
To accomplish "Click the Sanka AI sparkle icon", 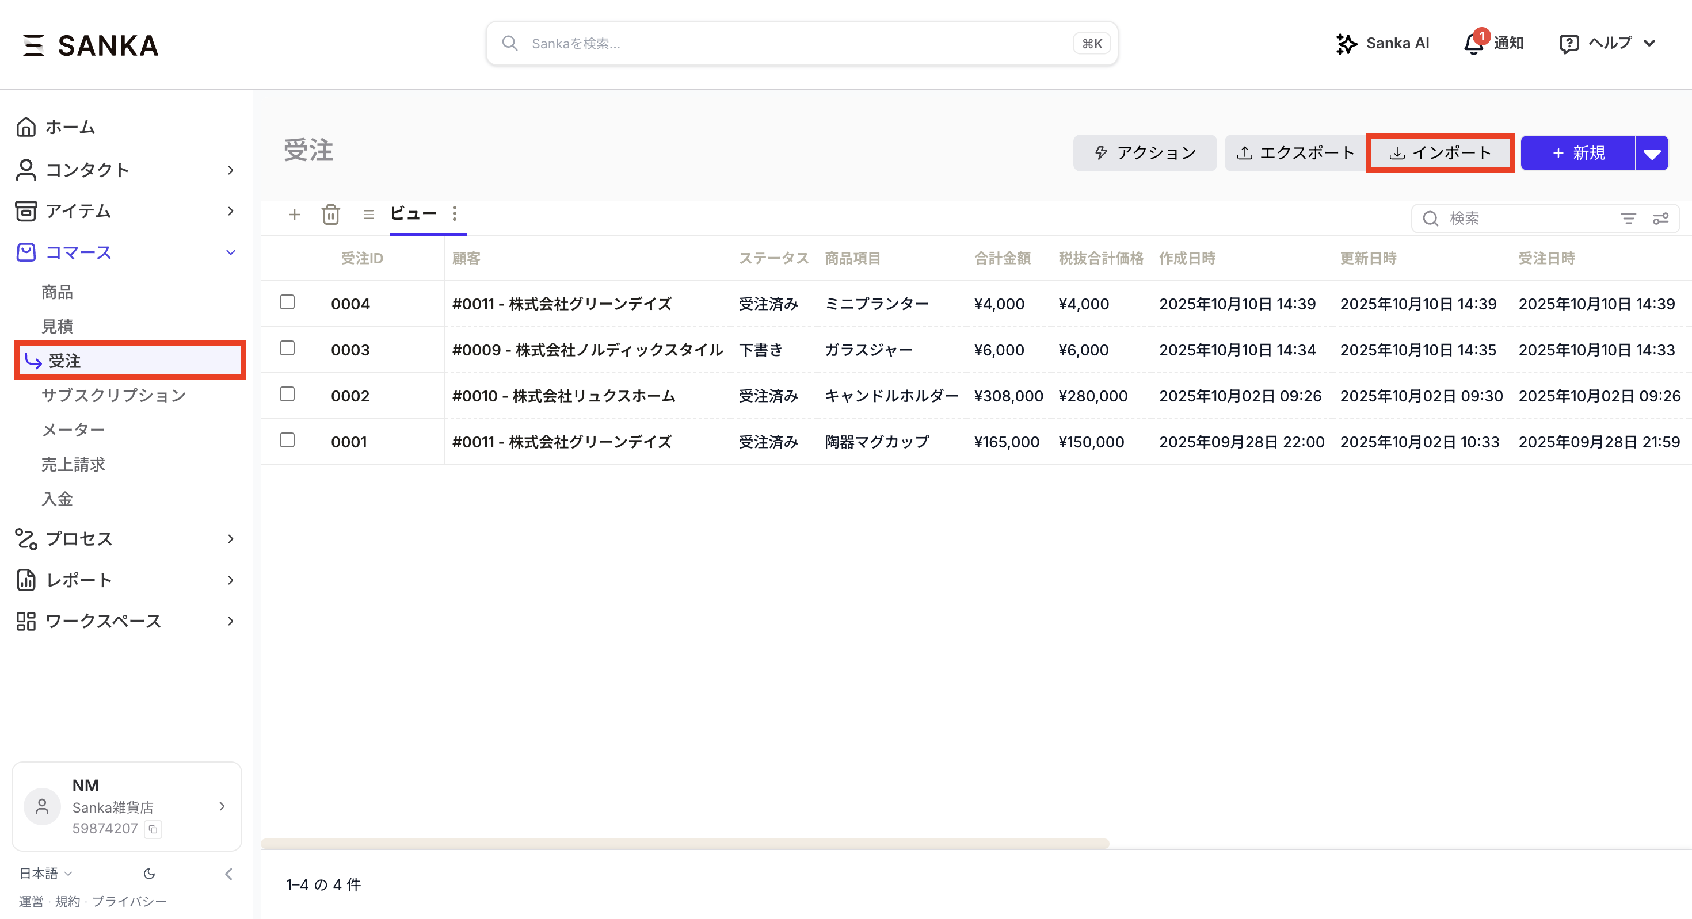I will (x=1346, y=44).
